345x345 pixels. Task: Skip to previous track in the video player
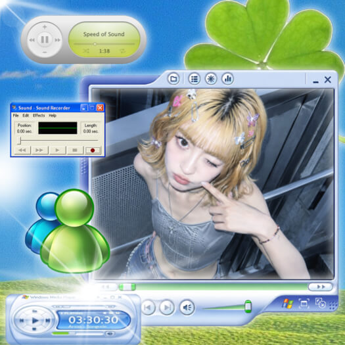click(148, 308)
